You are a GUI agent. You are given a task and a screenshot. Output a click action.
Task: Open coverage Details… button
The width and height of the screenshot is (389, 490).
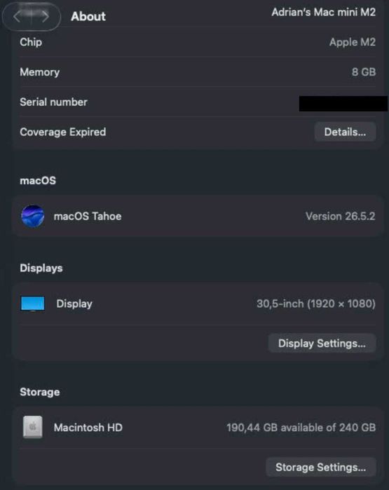tap(345, 132)
